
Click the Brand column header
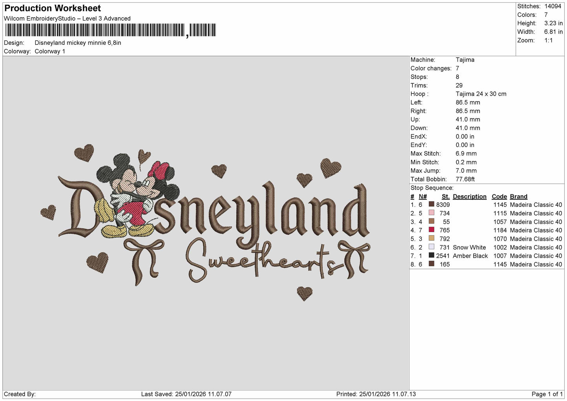point(519,196)
